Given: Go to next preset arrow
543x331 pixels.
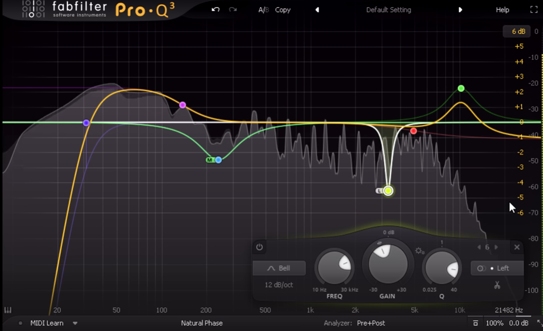Looking at the screenshot, I should coord(460,10).
